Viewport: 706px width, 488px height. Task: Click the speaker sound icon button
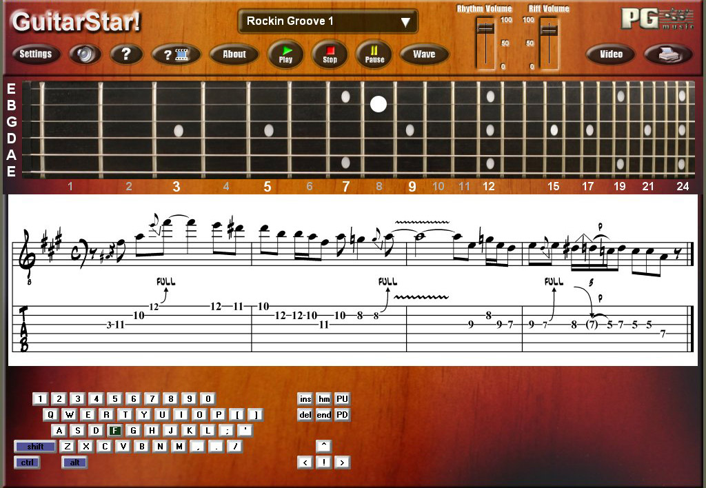point(85,54)
